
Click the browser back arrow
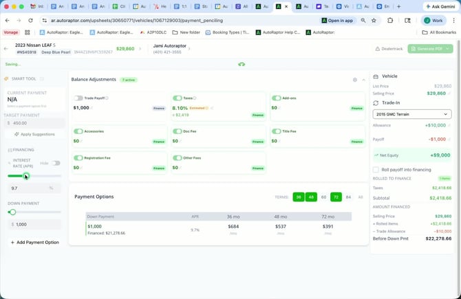click(8, 21)
